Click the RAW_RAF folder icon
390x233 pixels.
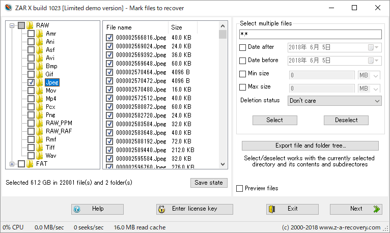coord(39,131)
